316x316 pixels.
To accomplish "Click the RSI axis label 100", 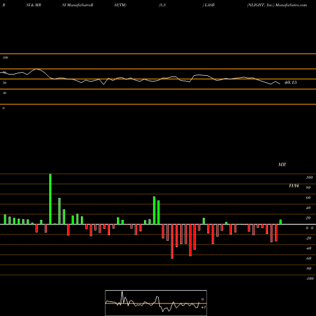I will pyautogui.click(x=6, y=58).
